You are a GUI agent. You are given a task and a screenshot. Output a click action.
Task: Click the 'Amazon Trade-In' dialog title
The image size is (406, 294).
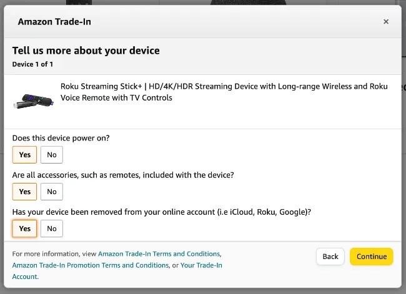pyautogui.click(x=55, y=22)
